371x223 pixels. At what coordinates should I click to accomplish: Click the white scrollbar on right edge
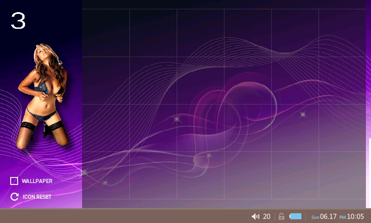[370, 173]
